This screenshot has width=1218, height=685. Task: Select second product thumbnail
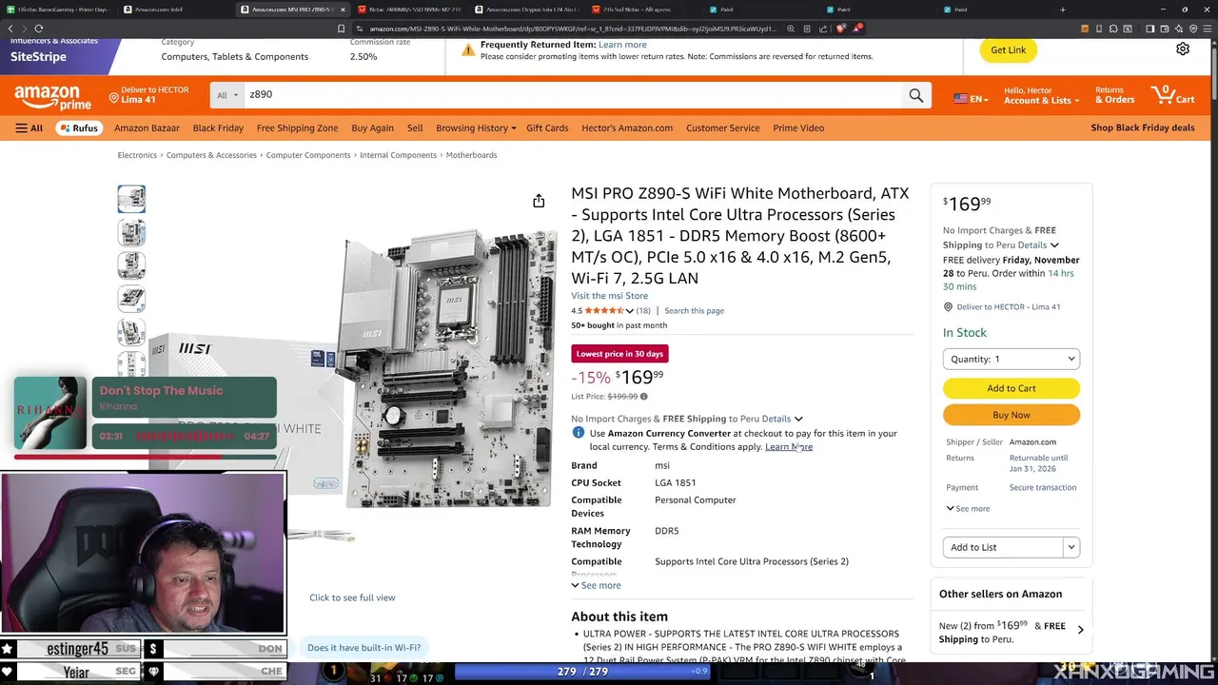(x=131, y=232)
